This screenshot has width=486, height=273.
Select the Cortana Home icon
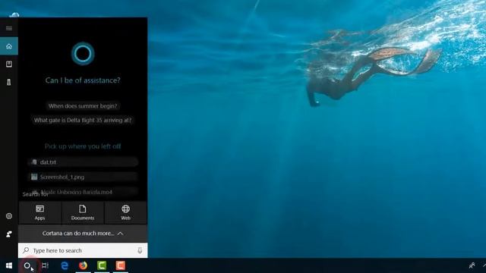(x=9, y=46)
